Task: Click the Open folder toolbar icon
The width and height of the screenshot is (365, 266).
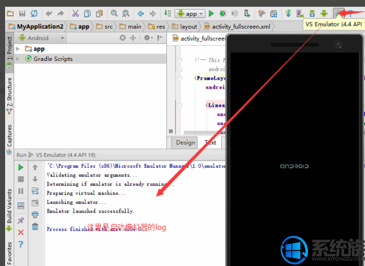Action: point(10,14)
